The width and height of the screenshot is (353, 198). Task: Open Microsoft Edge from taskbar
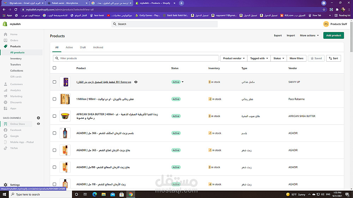click(95, 194)
